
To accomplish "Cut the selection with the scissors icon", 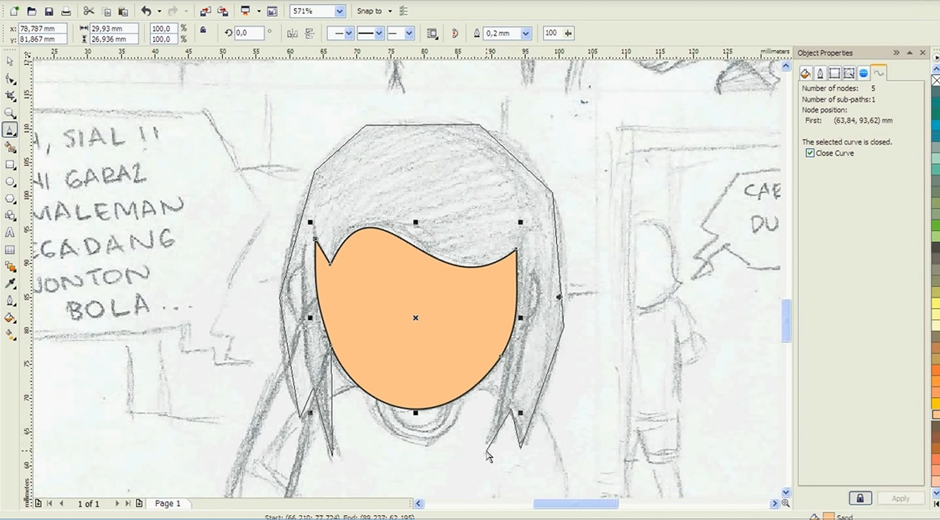I will point(88,11).
